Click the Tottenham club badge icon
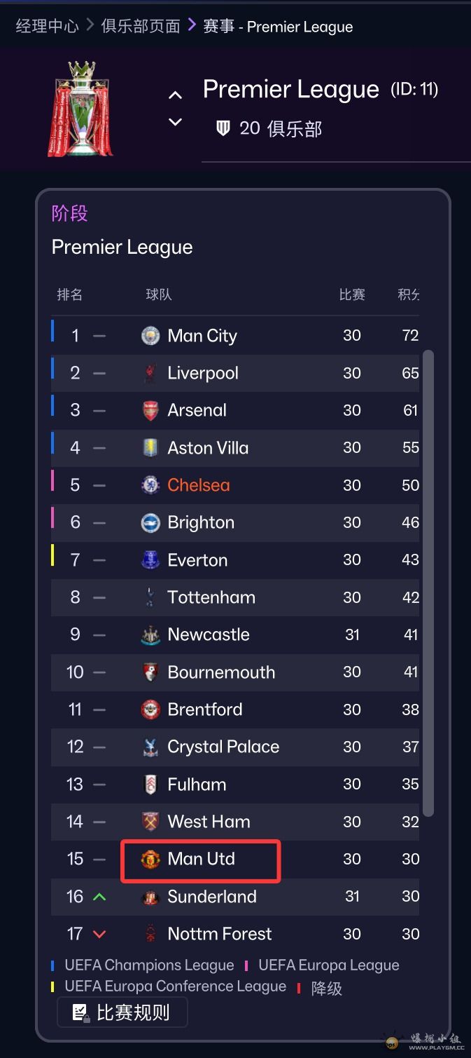This screenshot has width=471, height=1058. (x=150, y=597)
